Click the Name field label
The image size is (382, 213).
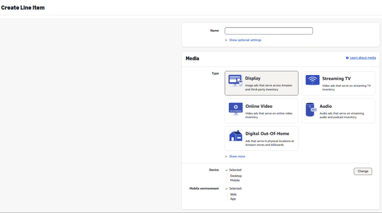click(214, 31)
